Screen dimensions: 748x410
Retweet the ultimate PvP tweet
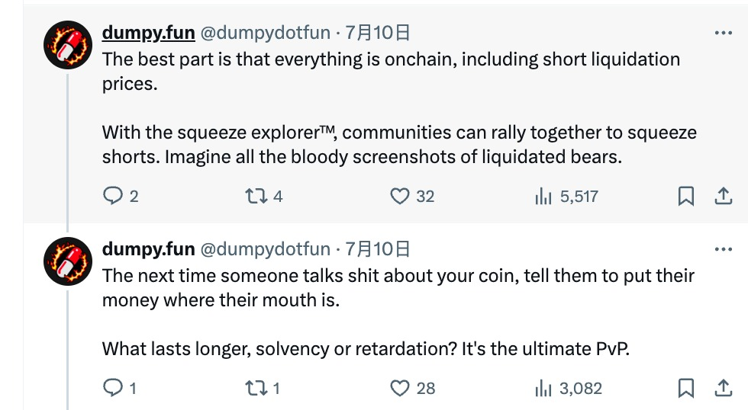253,389
